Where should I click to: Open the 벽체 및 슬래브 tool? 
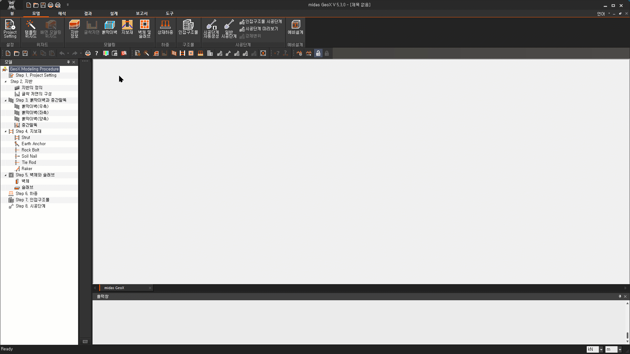[144, 29]
